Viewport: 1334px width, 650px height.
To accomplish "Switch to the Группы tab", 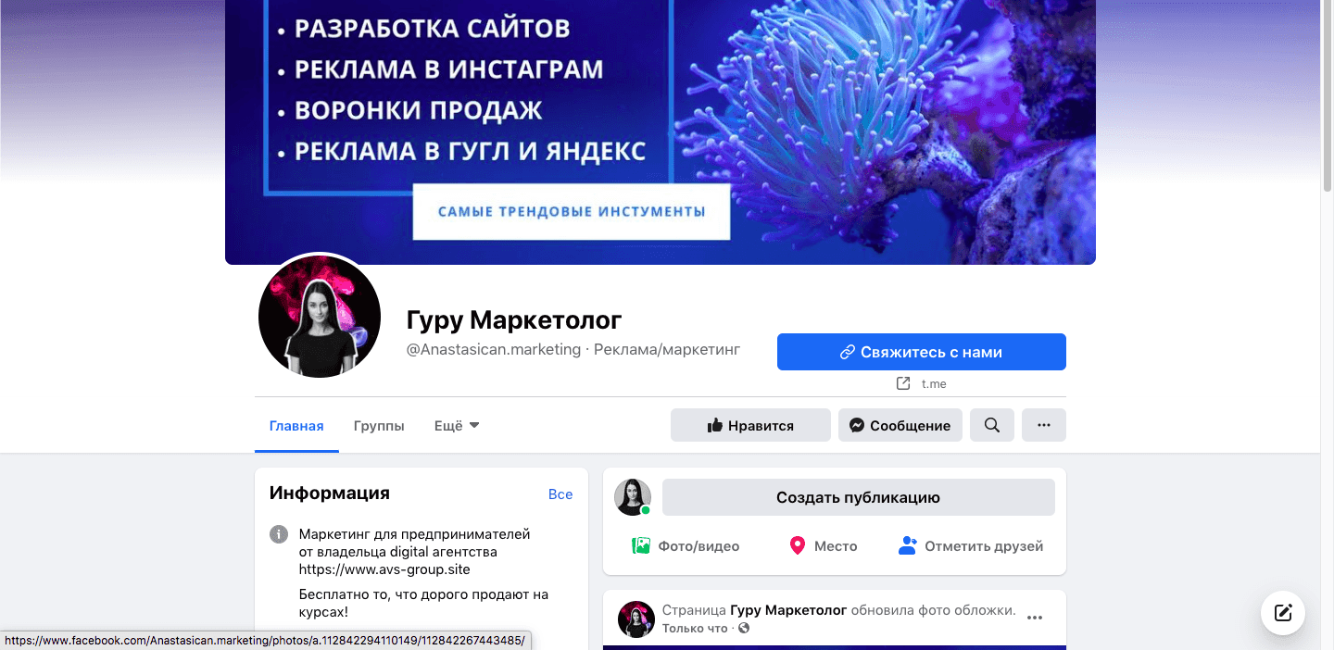I will [x=379, y=426].
